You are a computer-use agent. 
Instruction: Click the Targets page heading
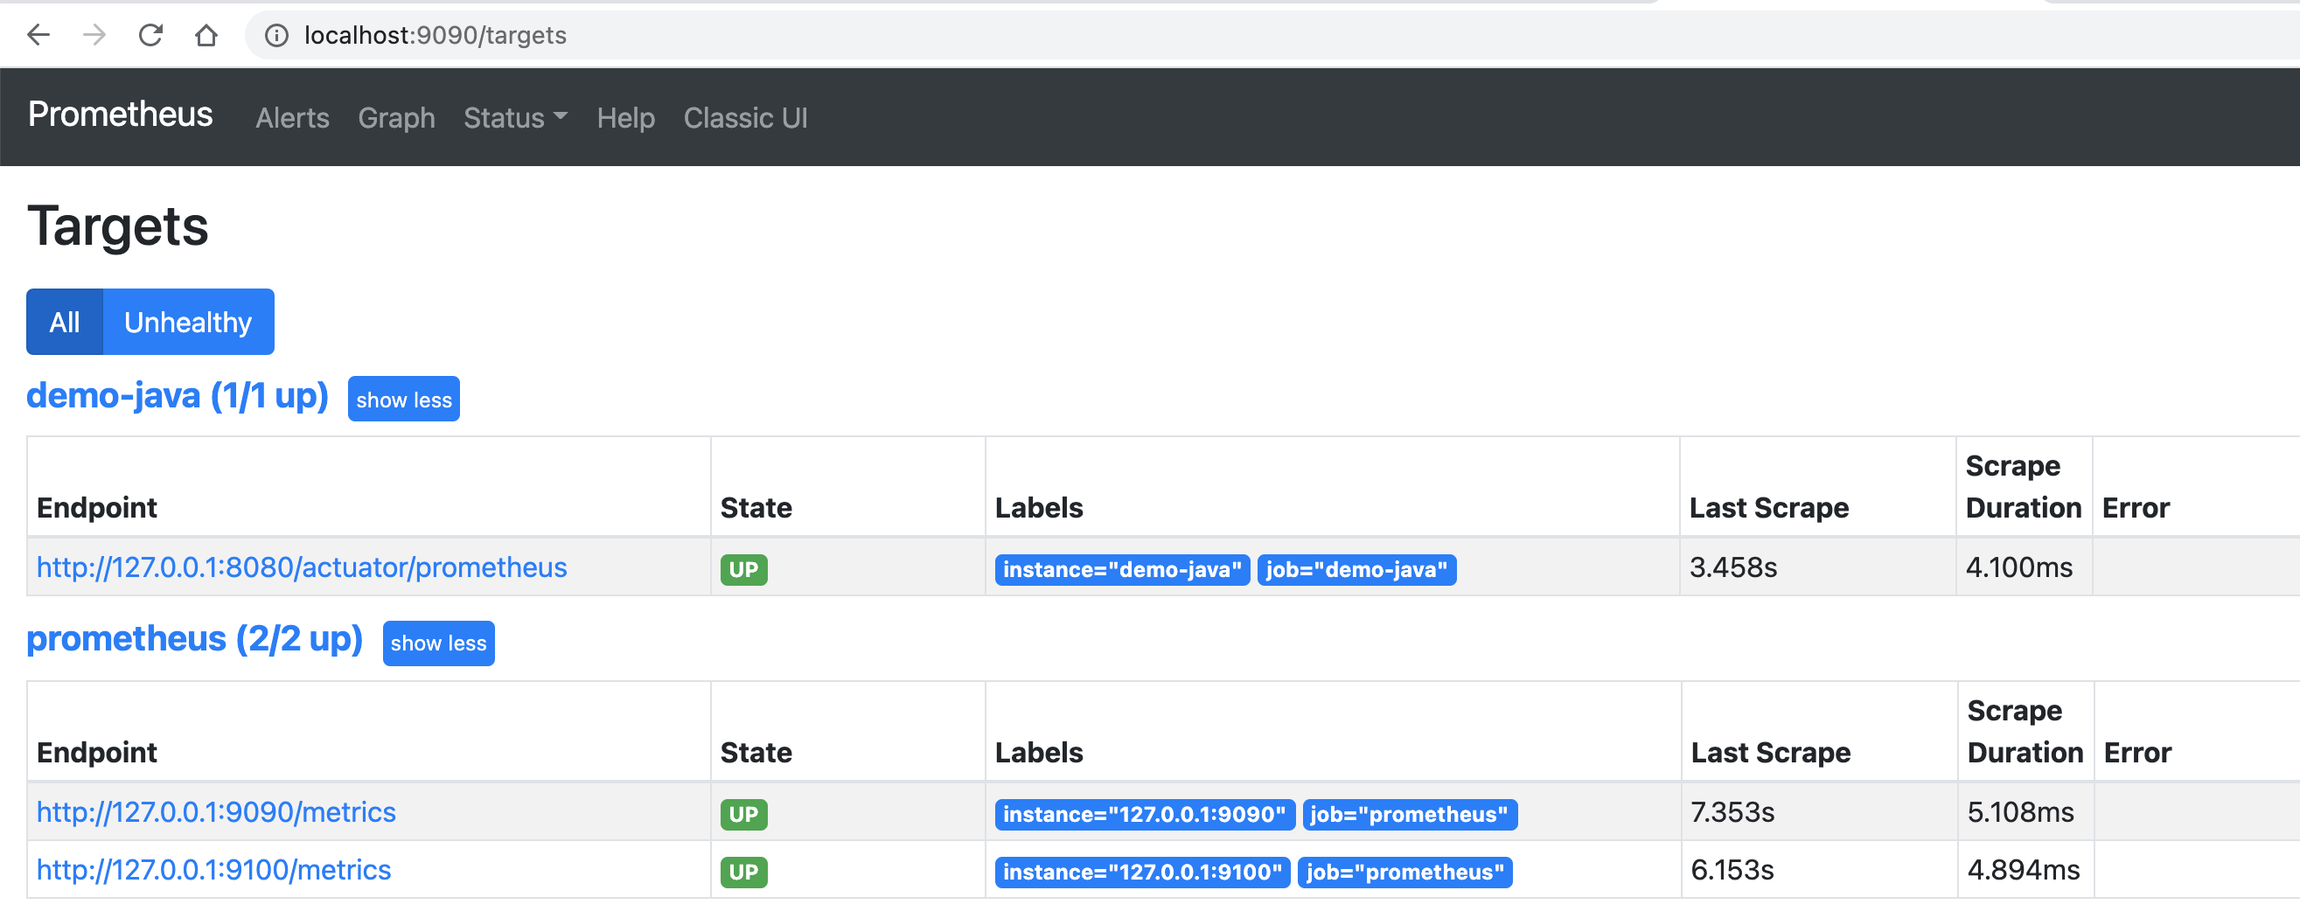coord(118,226)
